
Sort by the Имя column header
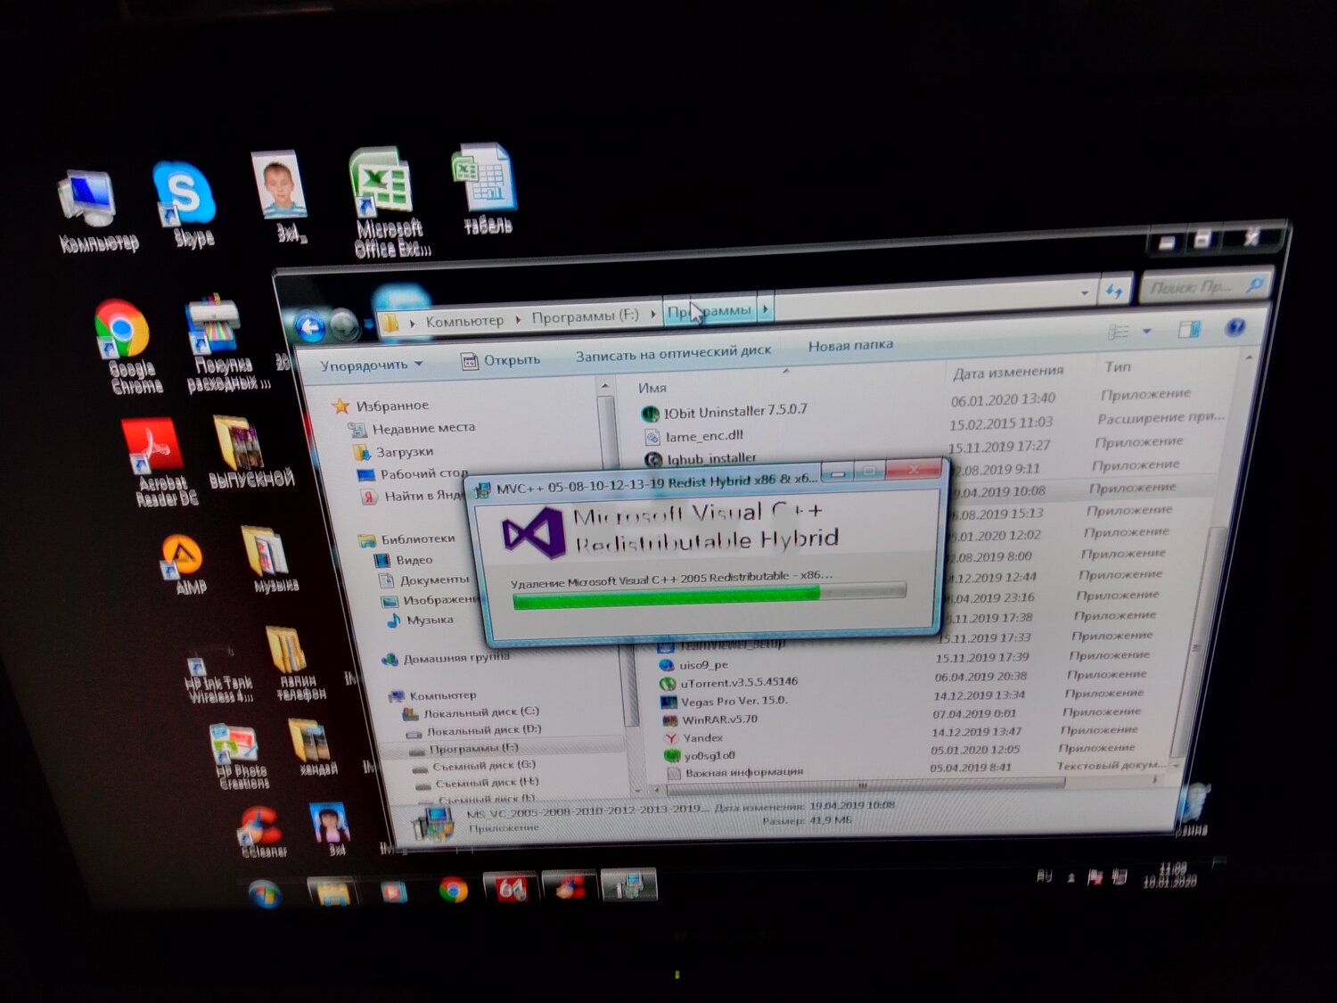coord(652,387)
